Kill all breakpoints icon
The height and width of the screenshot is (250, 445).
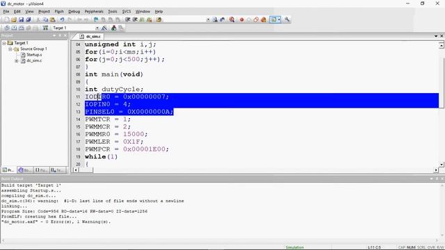tap(264, 19)
